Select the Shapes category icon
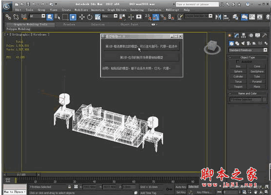 pos(237,43)
